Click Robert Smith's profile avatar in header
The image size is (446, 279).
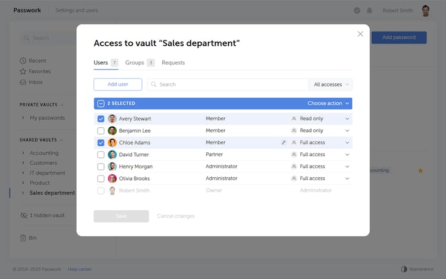[425, 10]
